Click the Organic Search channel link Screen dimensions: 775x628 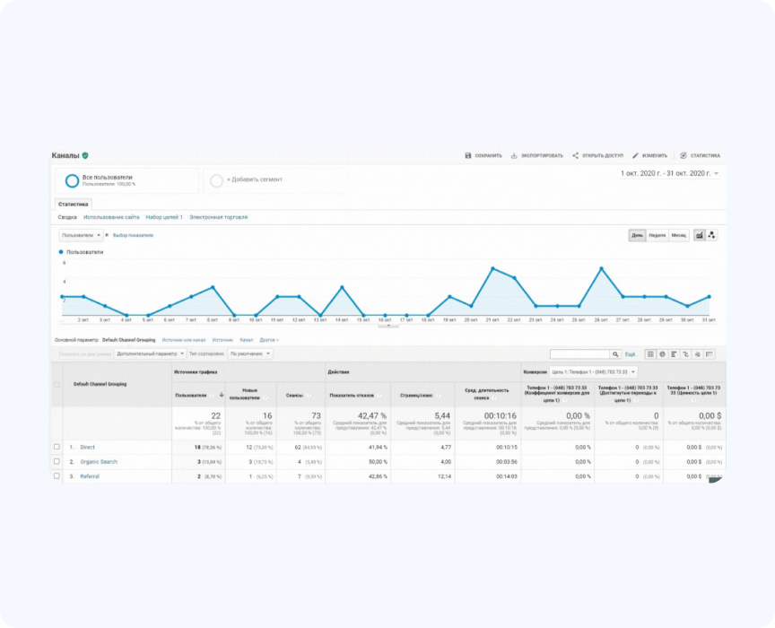(x=99, y=462)
